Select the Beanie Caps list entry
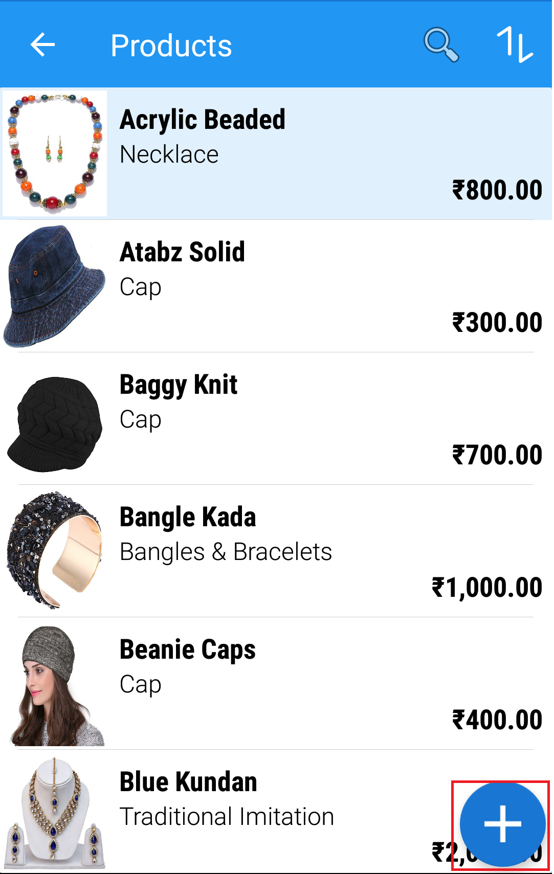The height and width of the screenshot is (874, 554). coord(276,684)
